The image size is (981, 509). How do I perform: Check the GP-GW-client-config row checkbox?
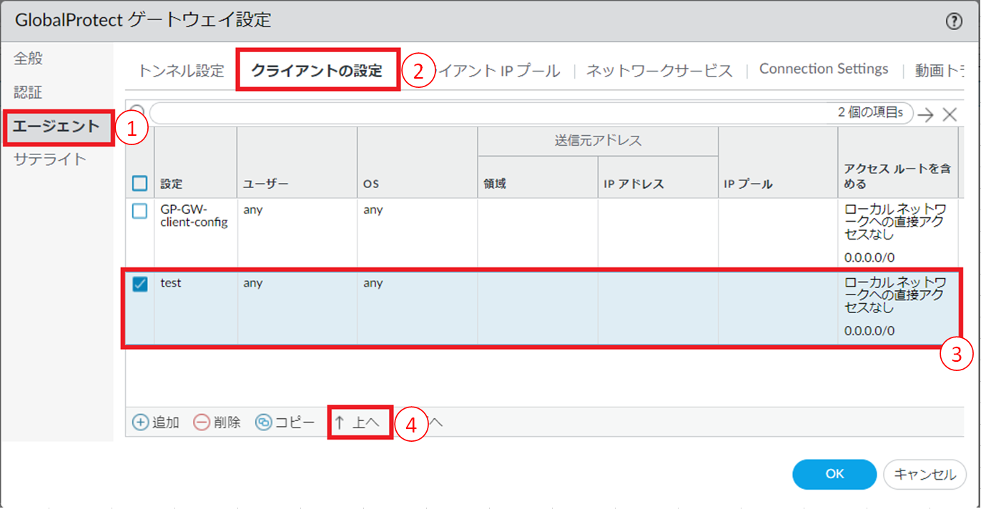[x=140, y=211]
